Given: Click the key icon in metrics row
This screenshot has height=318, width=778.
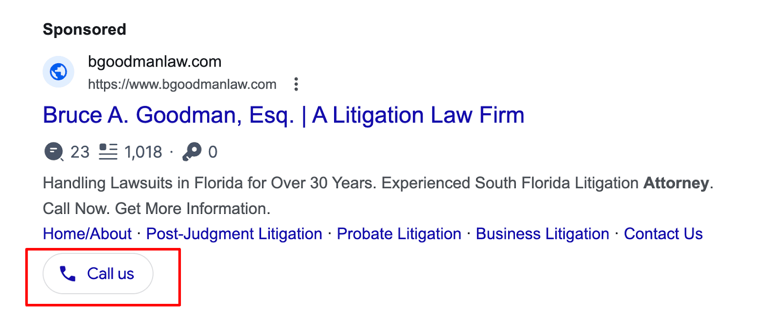Looking at the screenshot, I should click(x=192, y=152).
